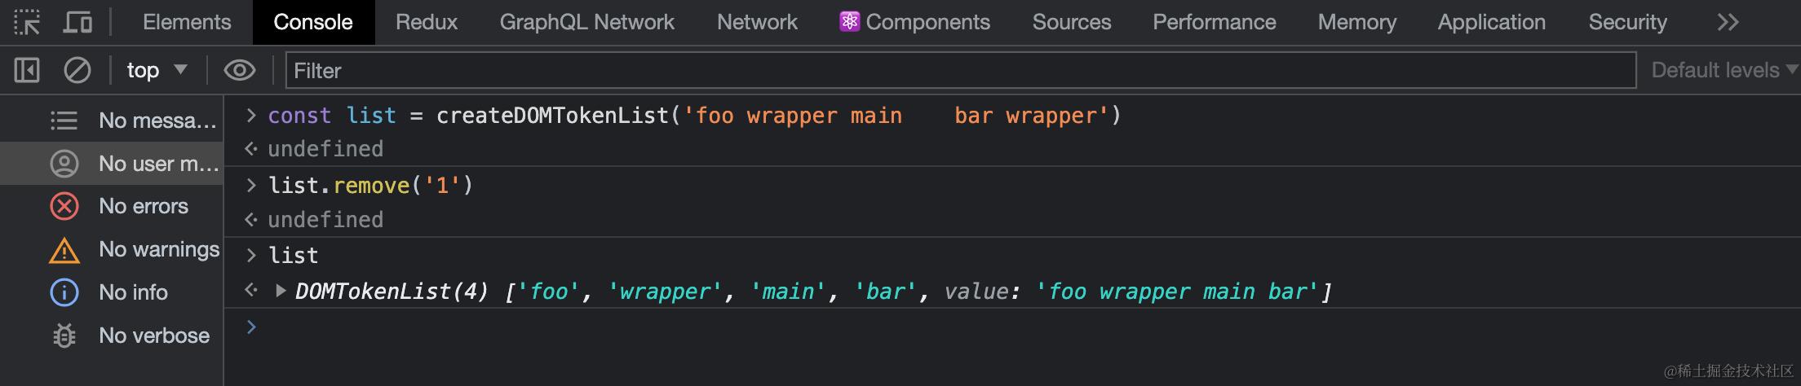Click the list icon beside No messages
1801x386 pixels.
point(64,121)
